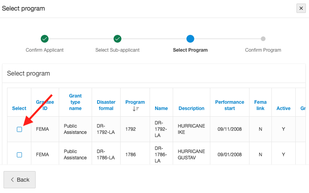Close the Select program dialog
This screenshot has height=193, width=309.
(301, 8)
